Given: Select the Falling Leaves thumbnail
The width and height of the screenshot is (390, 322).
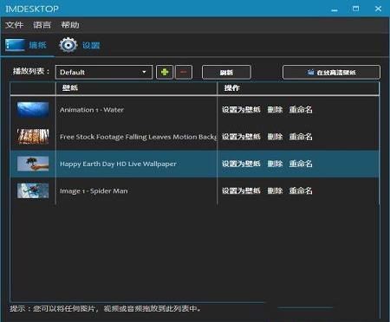Looking at the screenshot, I should [x=33, y=137].
